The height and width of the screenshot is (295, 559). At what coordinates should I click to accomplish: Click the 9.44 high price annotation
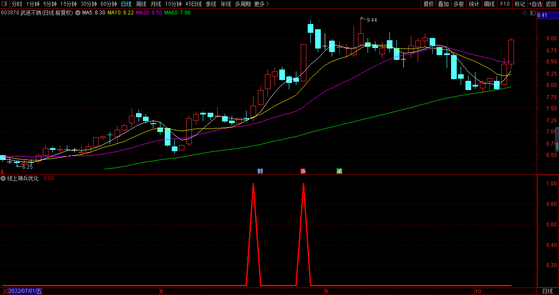372,20
